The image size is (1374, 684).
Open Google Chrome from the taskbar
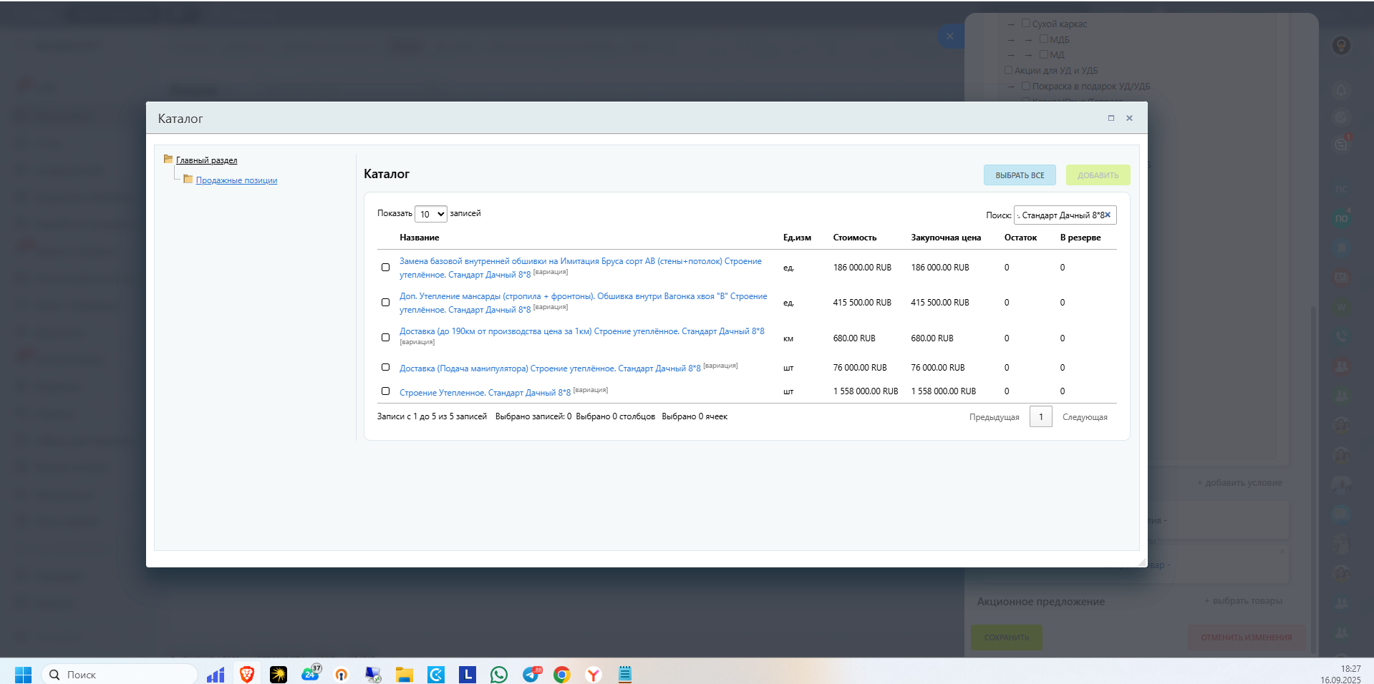(562, 674)
